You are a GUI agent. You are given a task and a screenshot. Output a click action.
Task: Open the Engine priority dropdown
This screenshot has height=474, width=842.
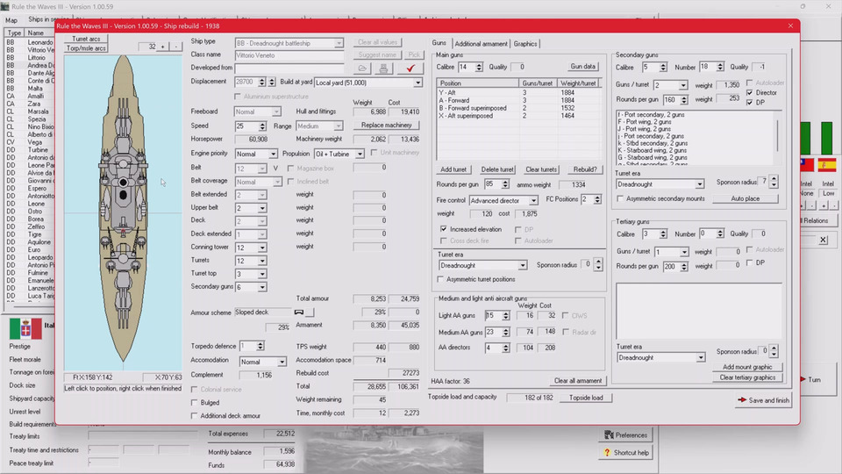pos(273,154)
